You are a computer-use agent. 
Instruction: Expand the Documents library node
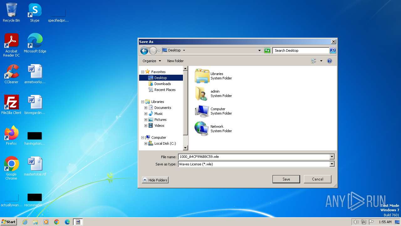[x=146, y=108]
